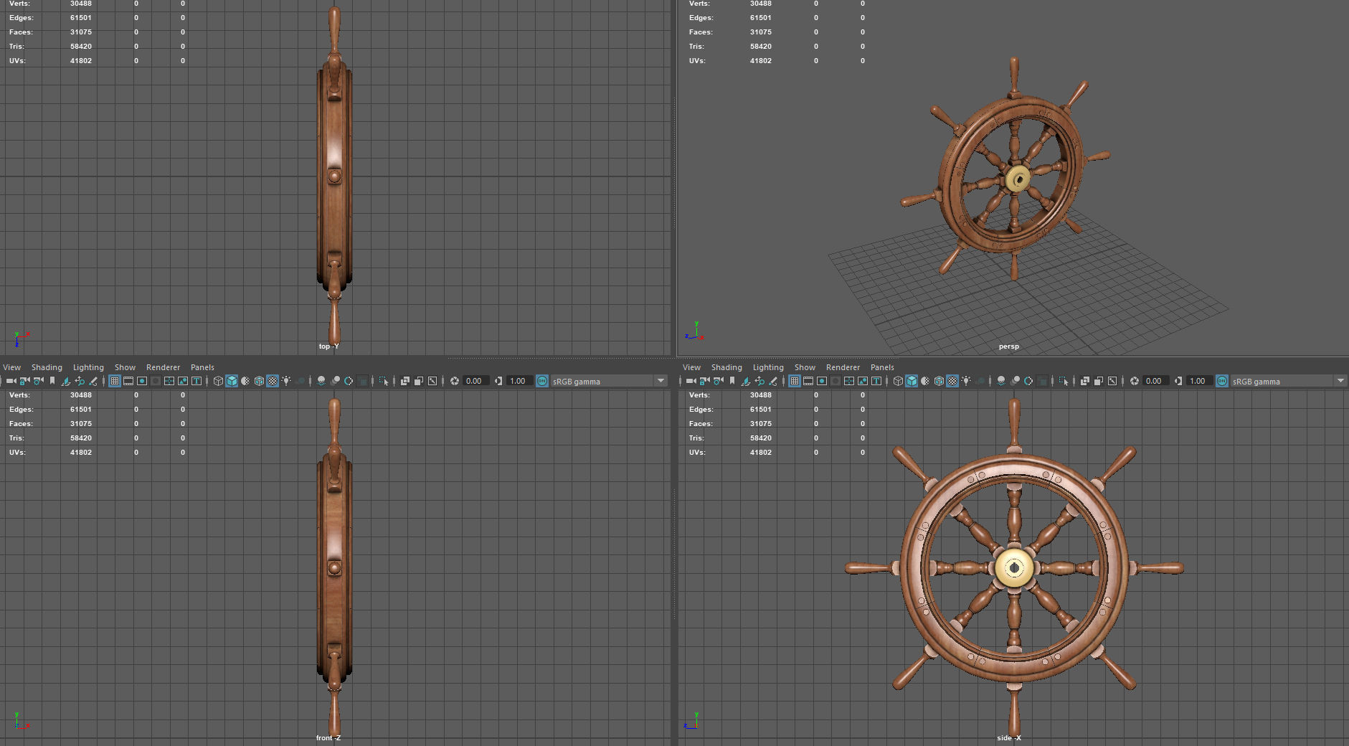Click the 'side -X' view label
Viewport: 1349px width, 746px height.
(x=1008, y=737)
